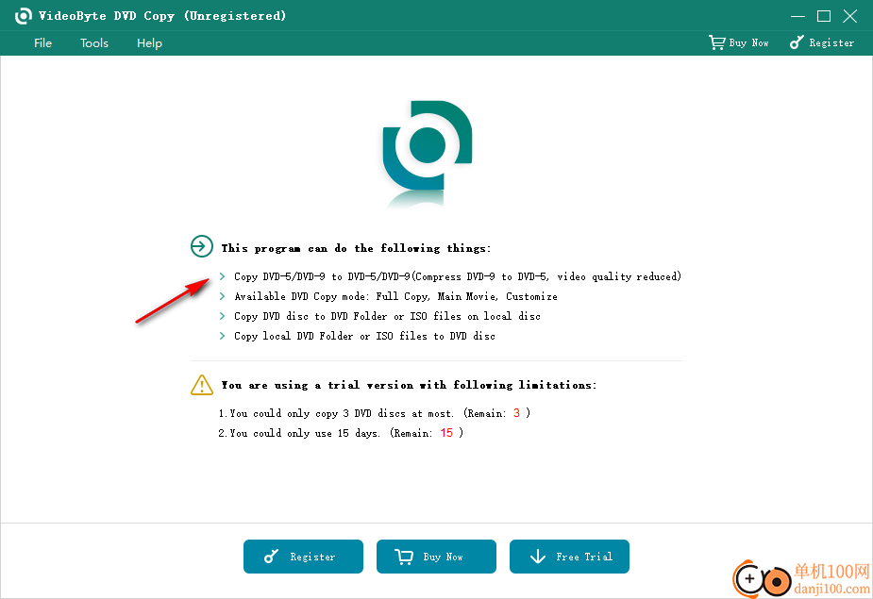Click chevron beside 'Copy local DVD Folder'
The height and width of the screenshot is (599, 873).
coord(222,336)
